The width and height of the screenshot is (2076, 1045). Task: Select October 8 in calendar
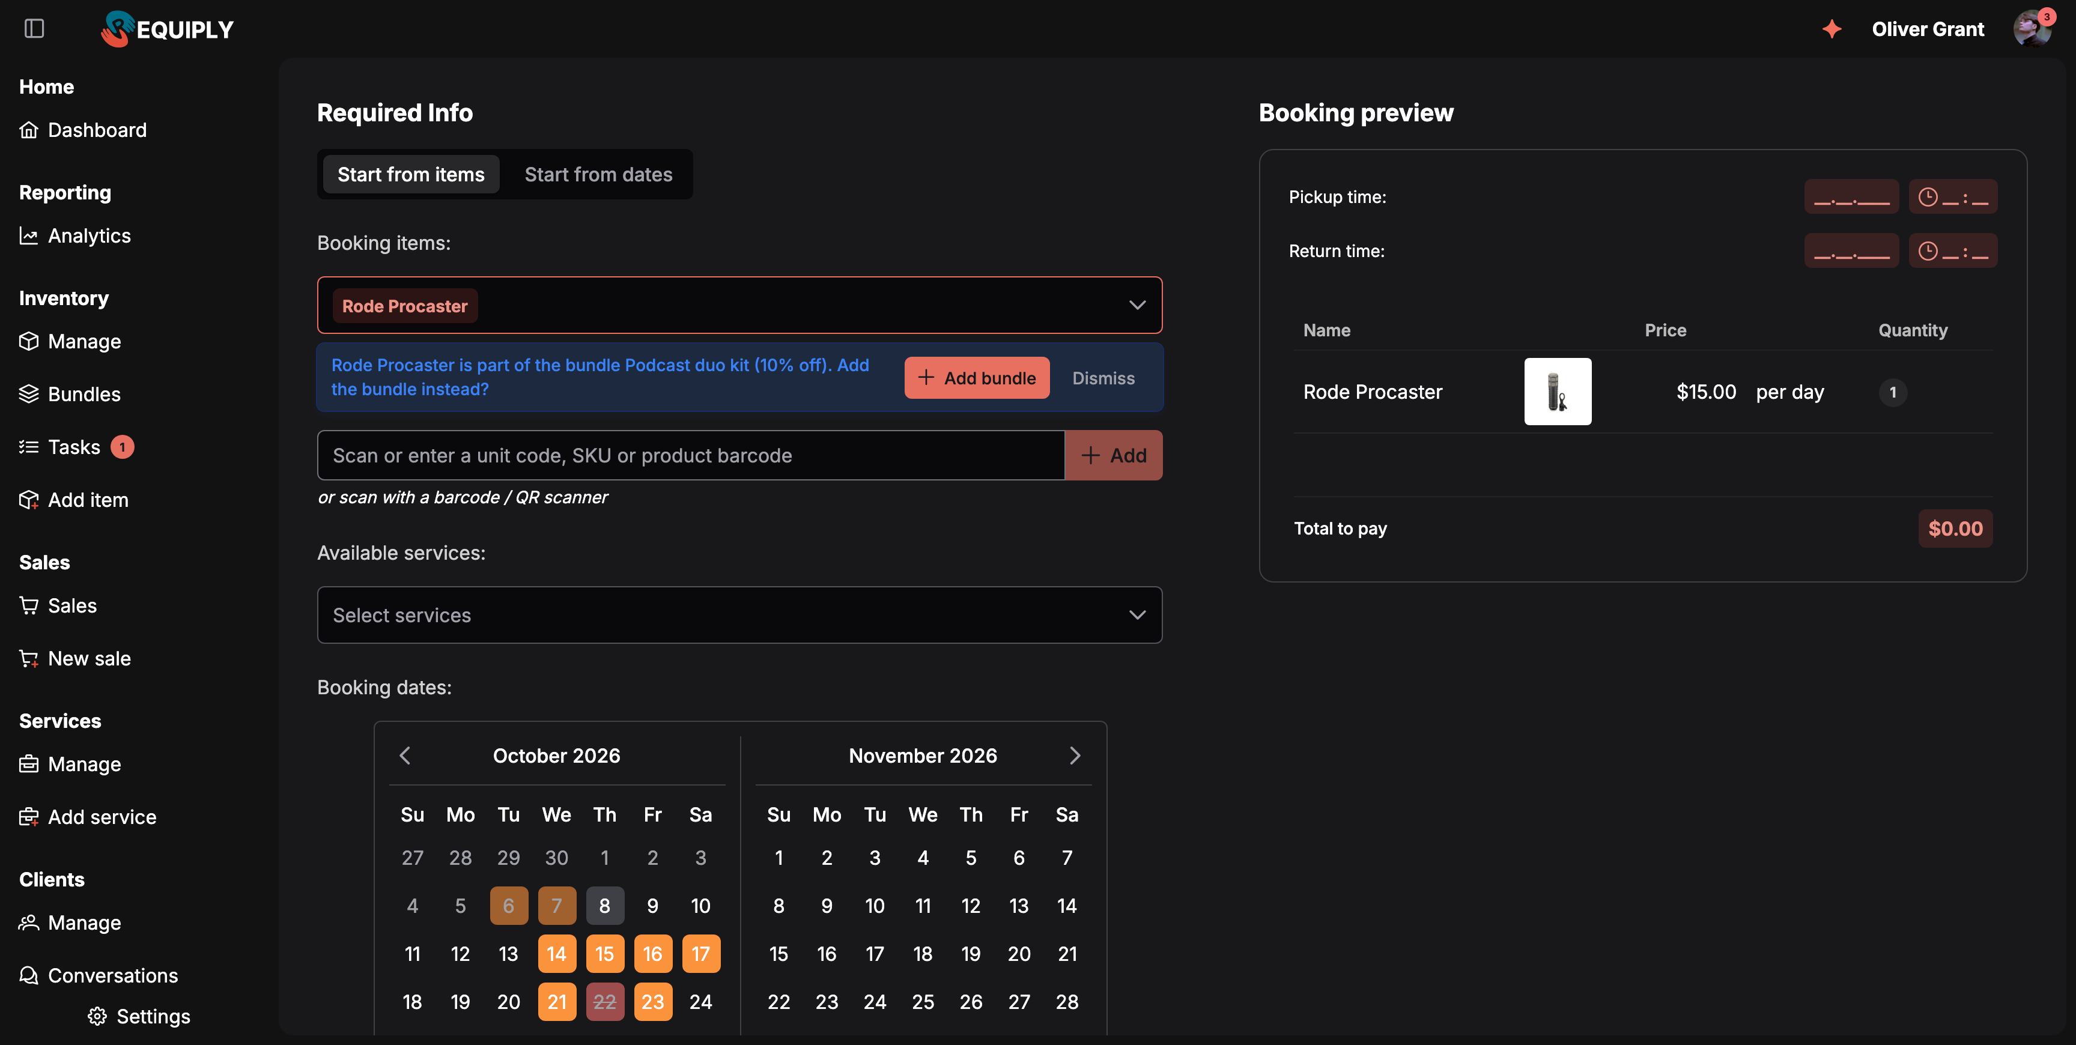tap(604, 906)
